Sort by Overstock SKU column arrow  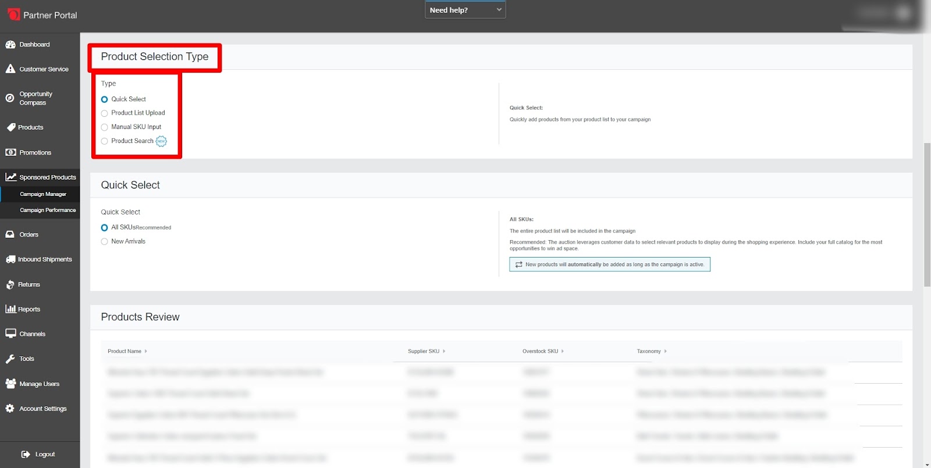click(x=563, y=351)
